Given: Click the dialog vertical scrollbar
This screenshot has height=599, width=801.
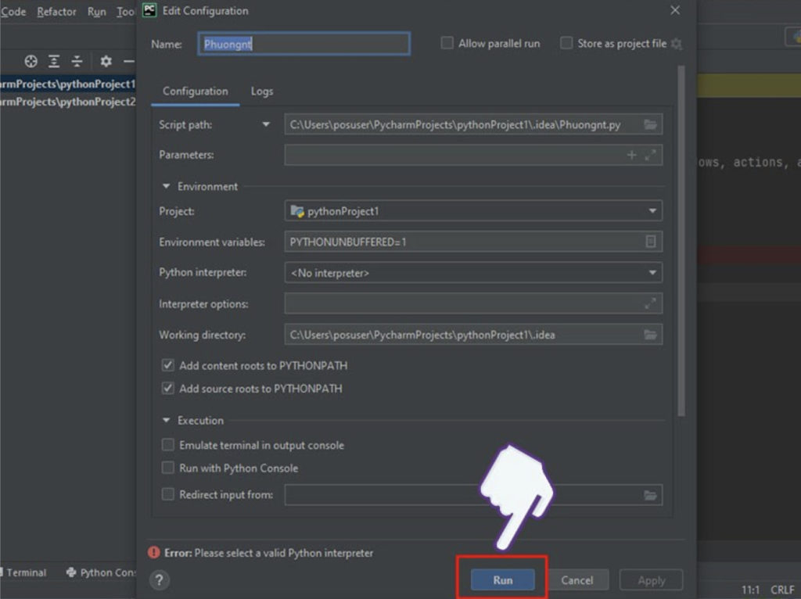Looking at the screenshot, I should tap(681, 241).
